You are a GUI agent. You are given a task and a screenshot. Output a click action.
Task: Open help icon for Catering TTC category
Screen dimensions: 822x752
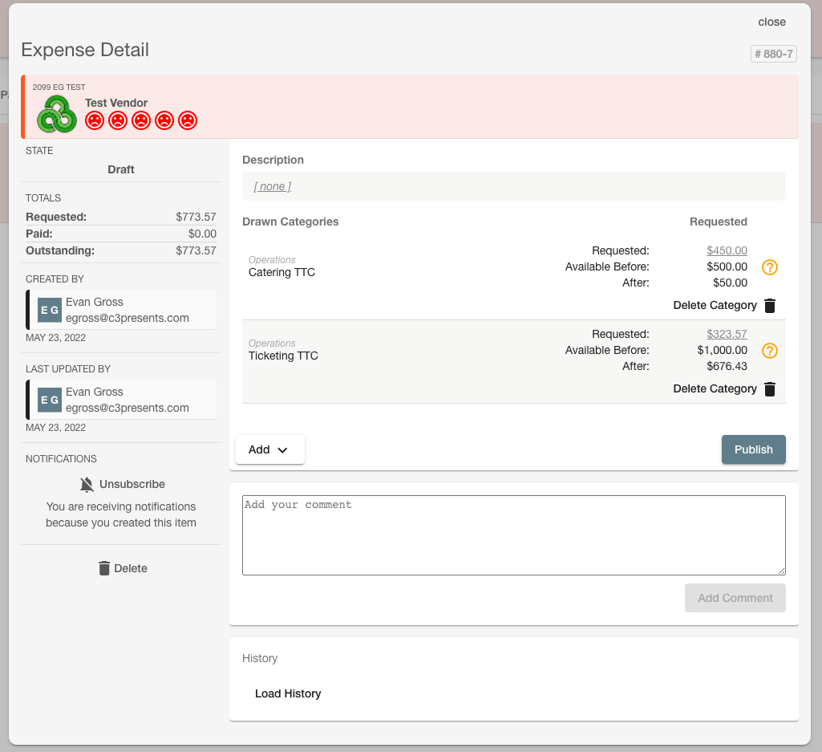click(x=770, y=267)
